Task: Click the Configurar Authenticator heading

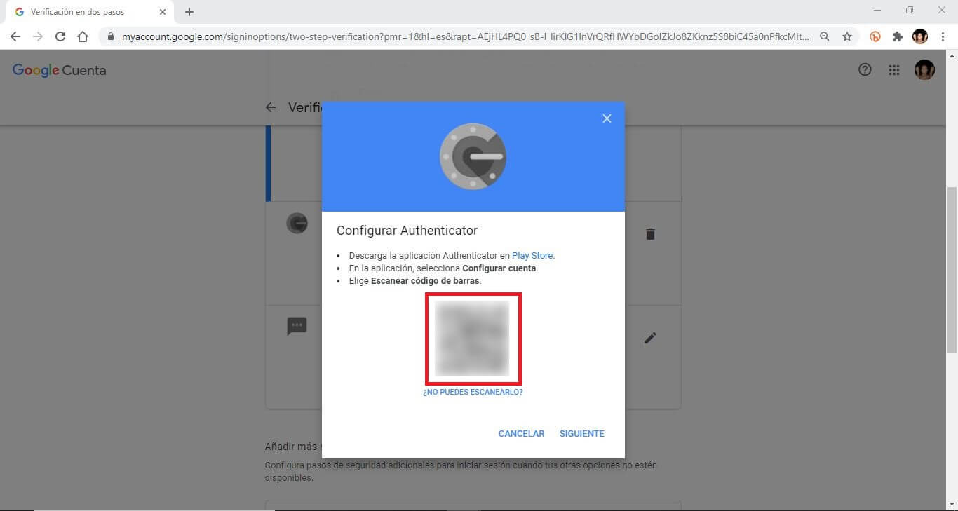Action: (407, 230)
